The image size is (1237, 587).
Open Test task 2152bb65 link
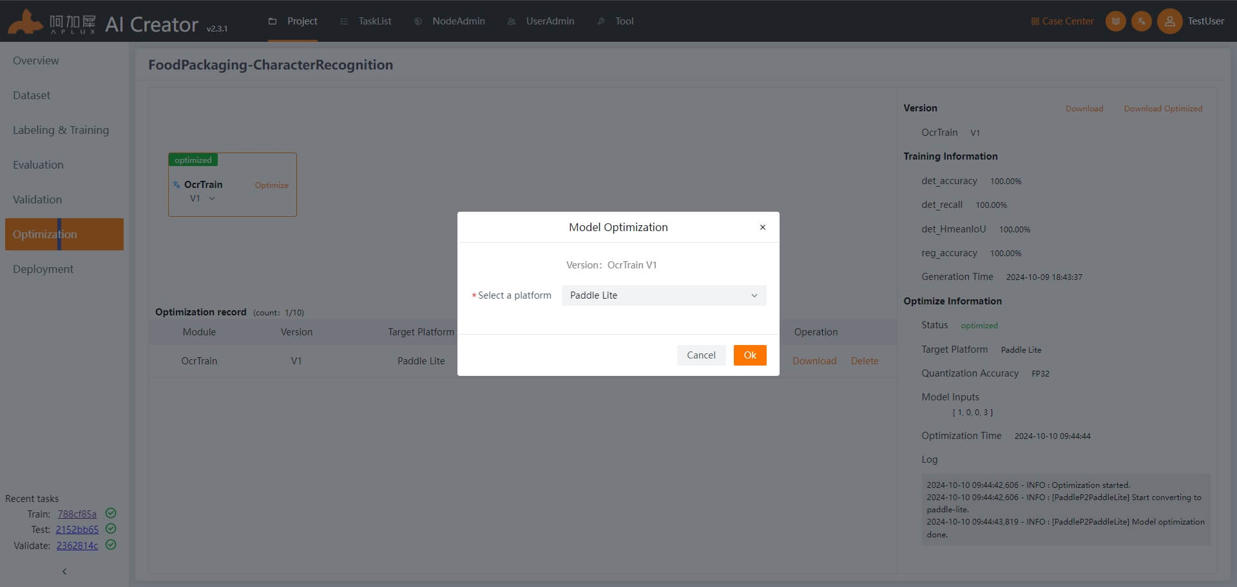[x=77, y=530]
